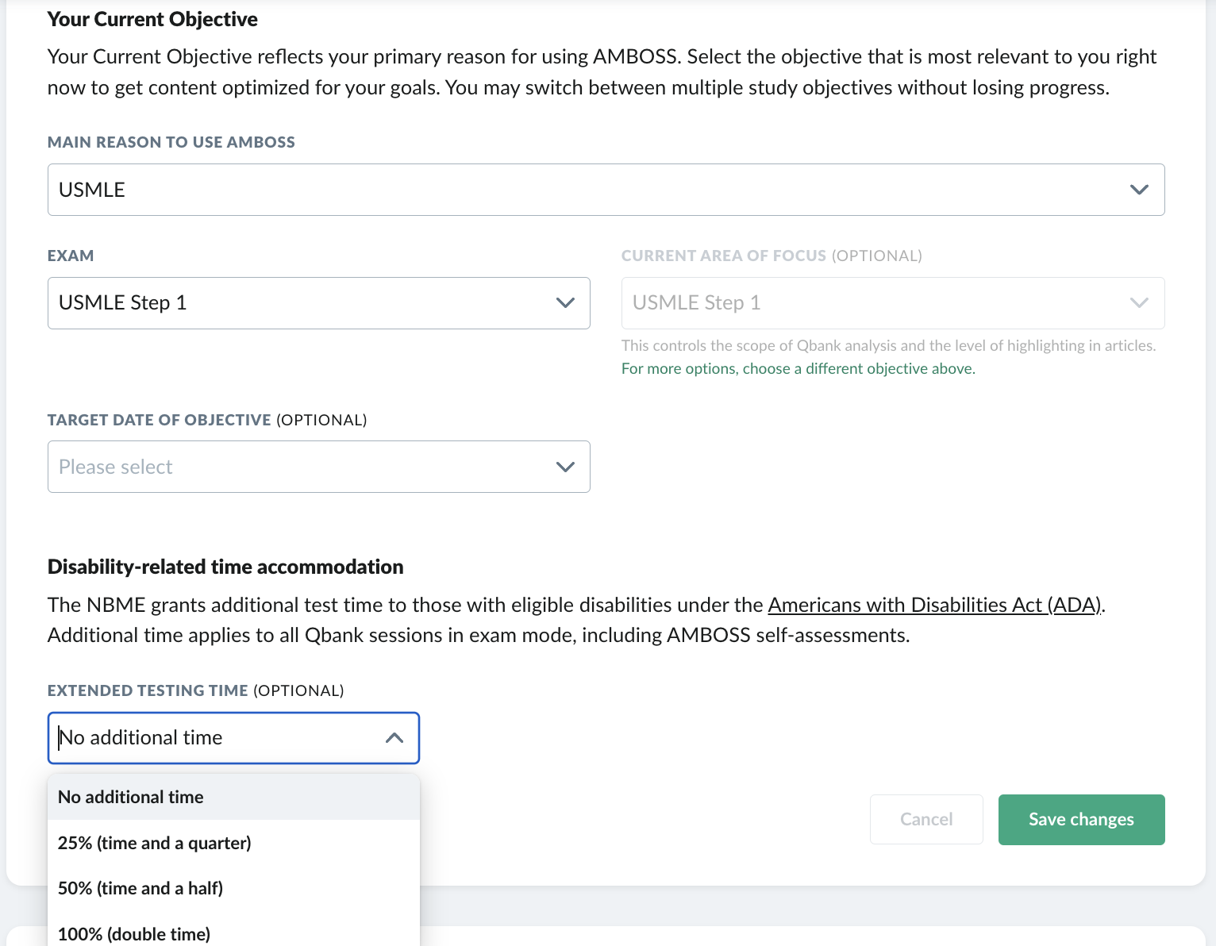This screenshot has height=946, width=1216.
Task: Save changes to your objective
Action: [1081, 819]
